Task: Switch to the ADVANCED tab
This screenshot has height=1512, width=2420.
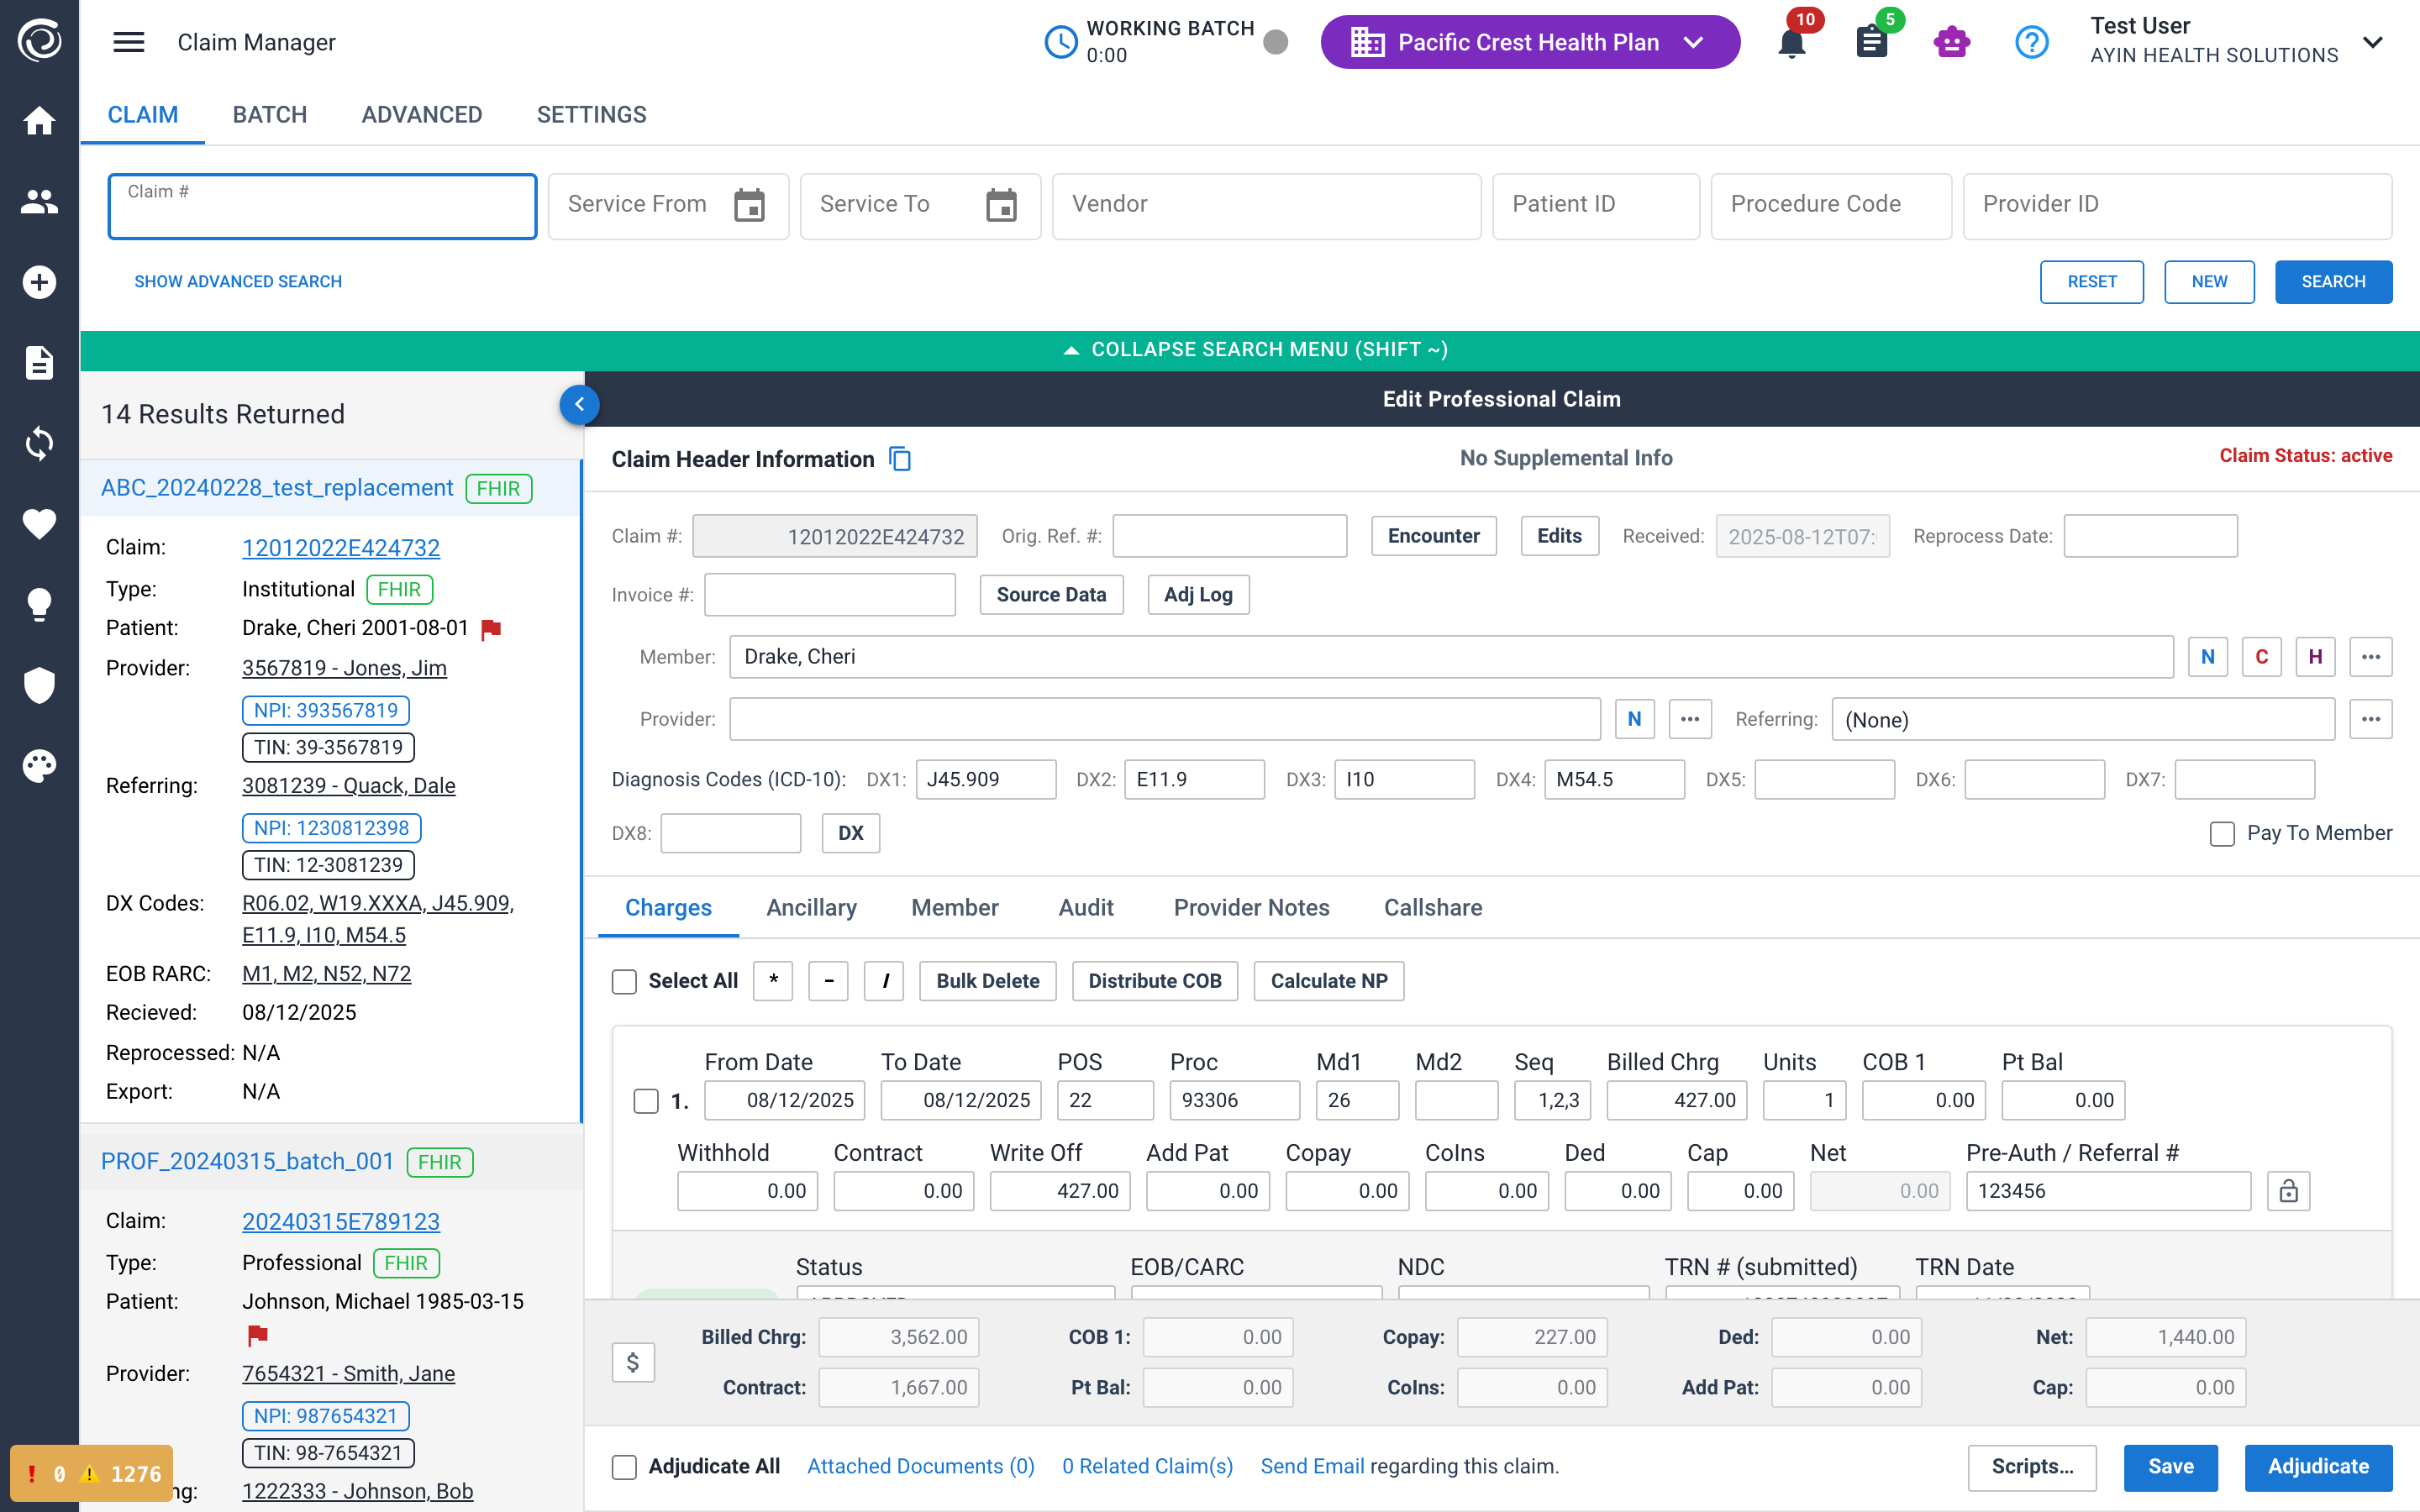Action: click(x=422, y=115)
